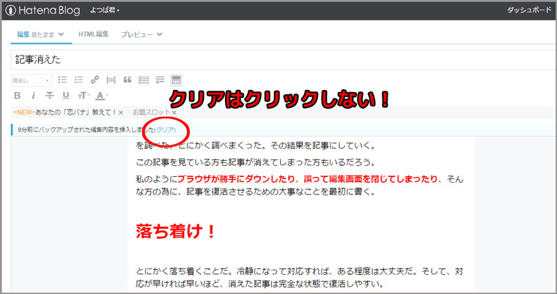Toggle the highlighted layout toolbar icon
557x294 pixels.
(x=176, y=80)
